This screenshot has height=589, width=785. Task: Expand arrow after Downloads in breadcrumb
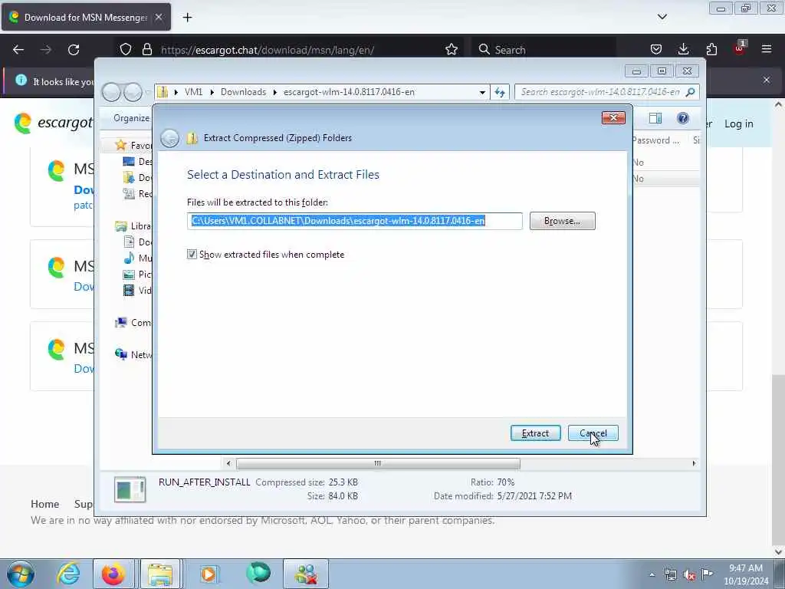click(x=275, y=92)
